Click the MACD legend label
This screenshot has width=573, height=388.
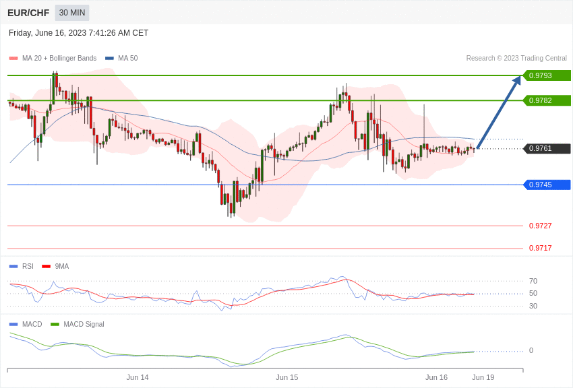(x=32, y=325)
